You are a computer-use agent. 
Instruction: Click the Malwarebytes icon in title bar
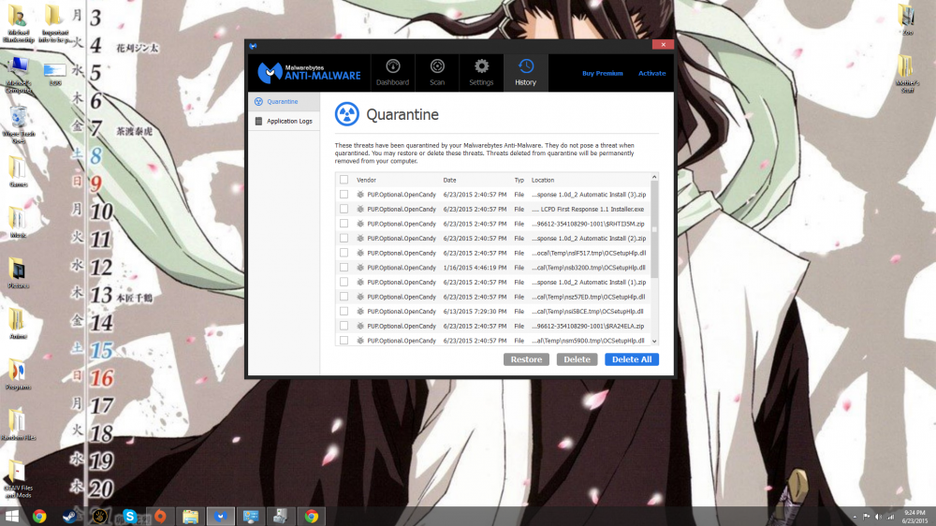pos(253,45)
